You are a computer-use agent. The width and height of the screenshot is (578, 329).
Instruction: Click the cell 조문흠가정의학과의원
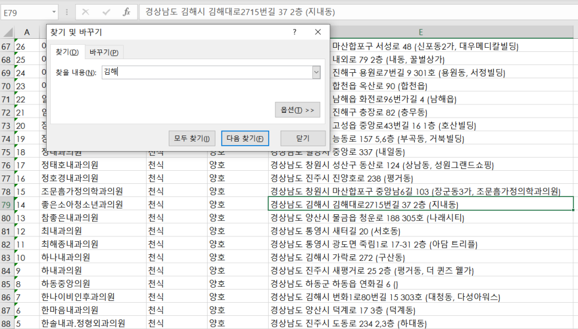pyautogui.click(x=93, y=191)
